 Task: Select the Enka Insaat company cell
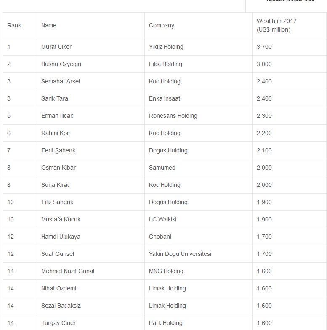[x=165, y=98]
